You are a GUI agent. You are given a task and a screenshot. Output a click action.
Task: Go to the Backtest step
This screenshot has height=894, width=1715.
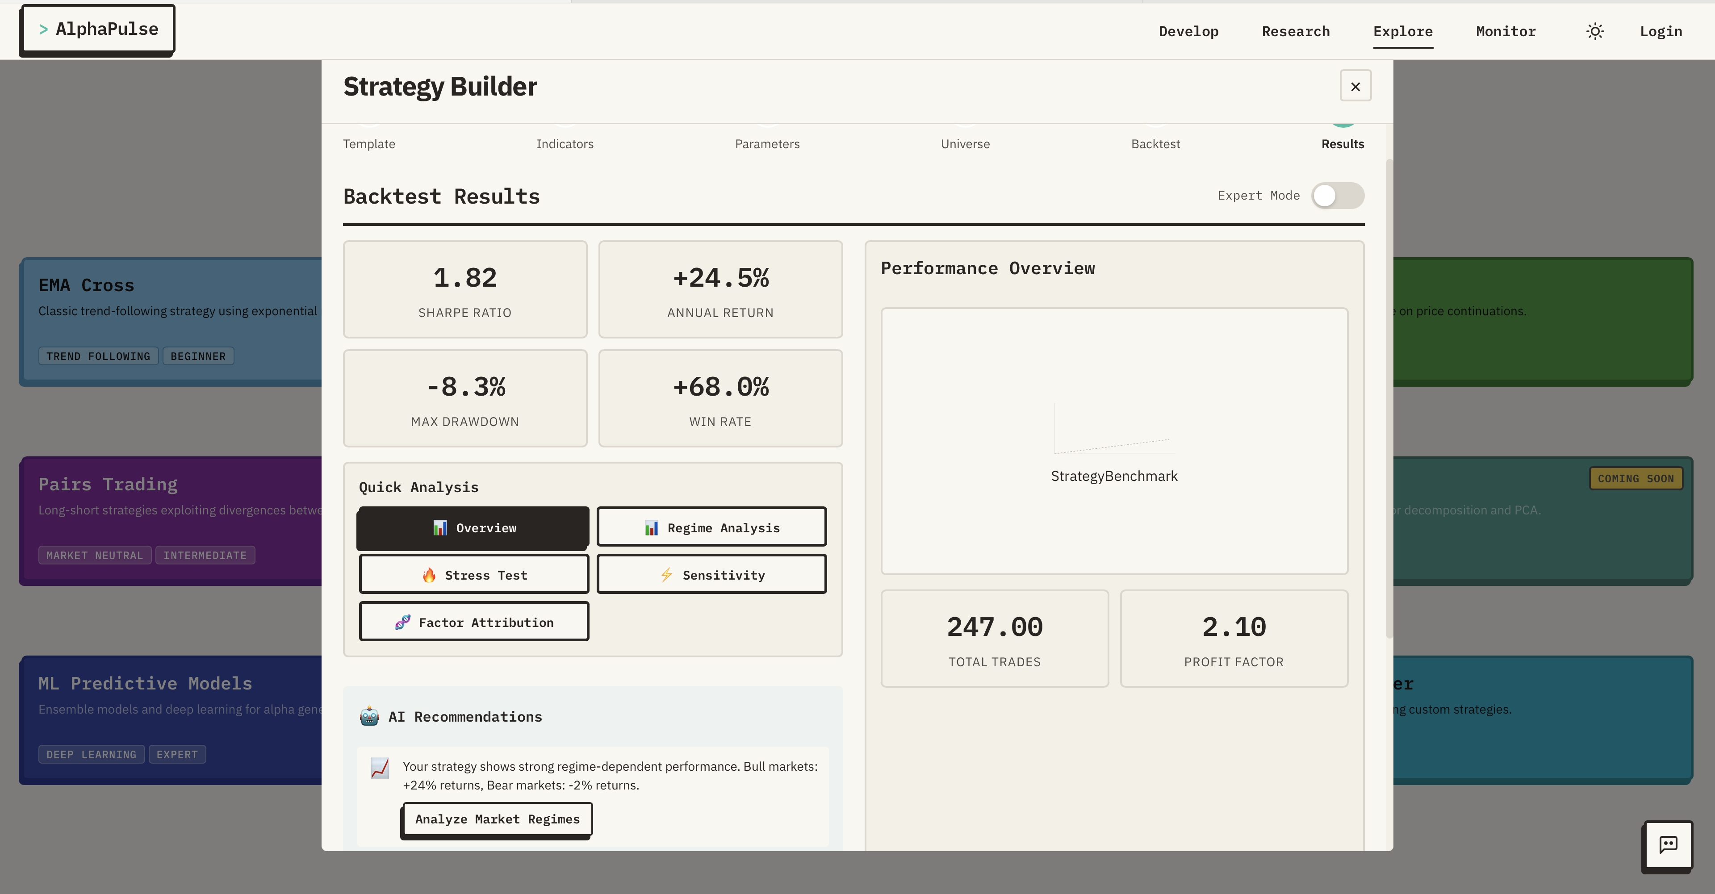click(x=1155, y=144)
